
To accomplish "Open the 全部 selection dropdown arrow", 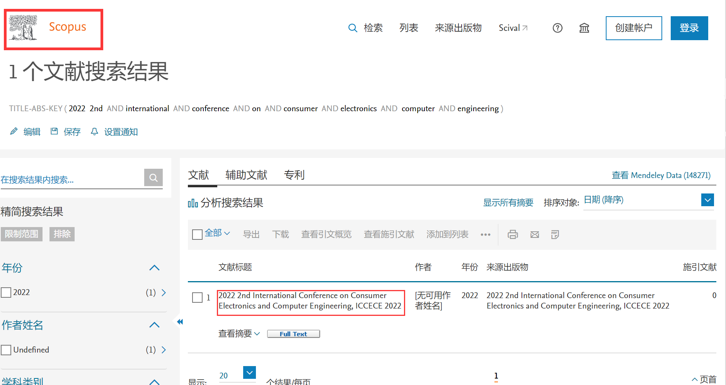I will pos(227,233).
